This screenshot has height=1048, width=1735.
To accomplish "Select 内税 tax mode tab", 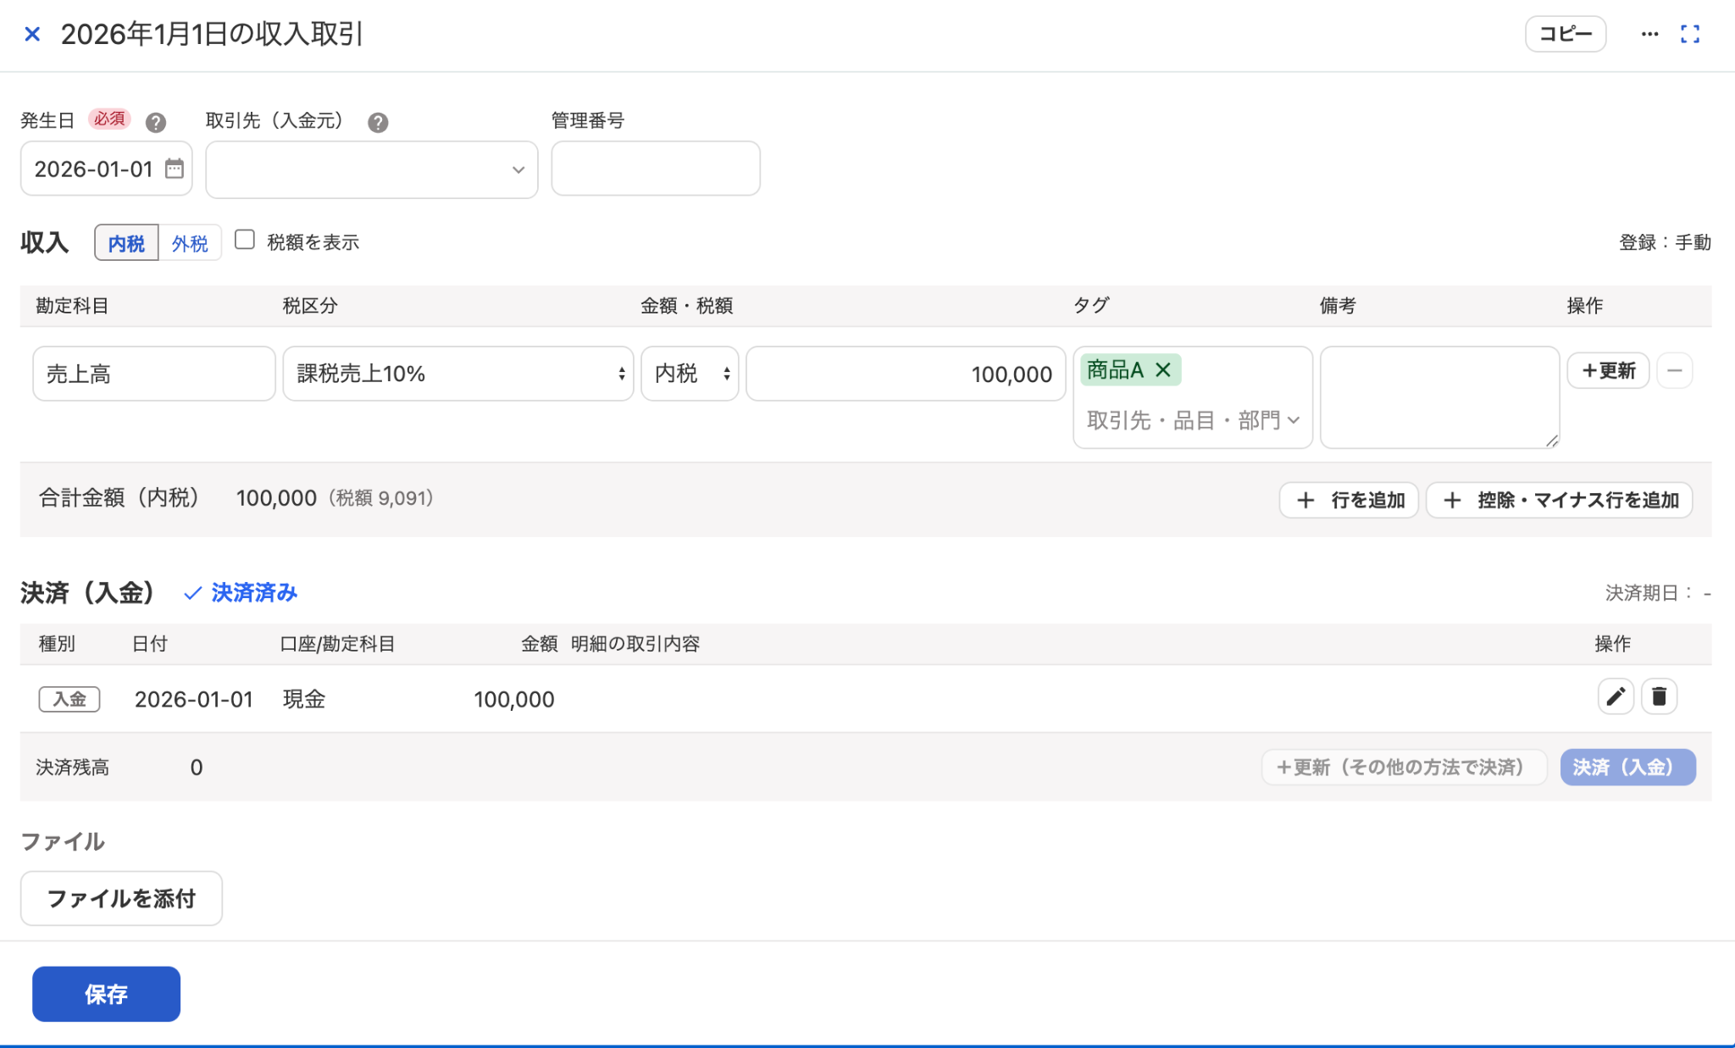I will [126, 243].
